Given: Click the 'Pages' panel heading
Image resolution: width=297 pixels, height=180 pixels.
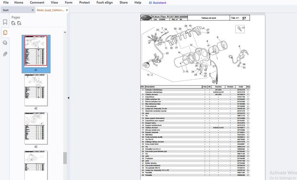Looking at the screenshot, I should [x=16, y=17].
